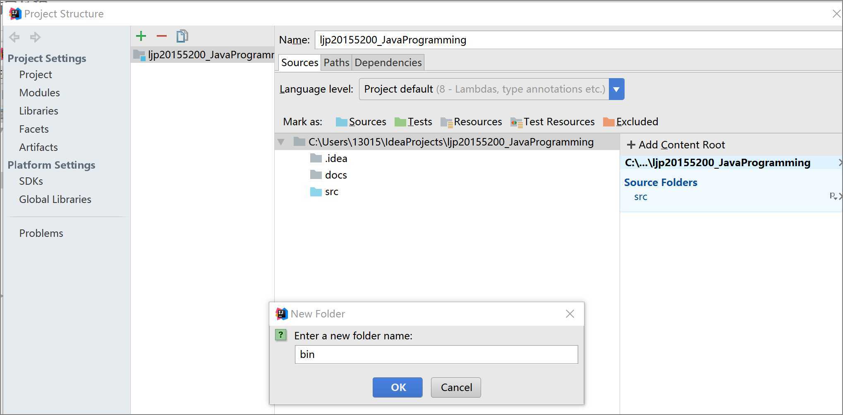Select content root entry C:\...\ljp20155200_JavaProgramming
The height and width of the screenshot is (415, 843).
coord(717,162)
